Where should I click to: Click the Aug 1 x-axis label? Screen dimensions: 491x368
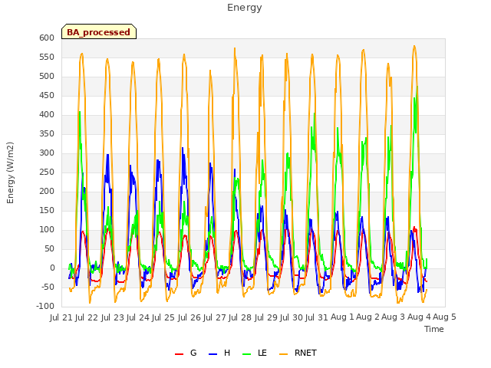click(342, 317)
